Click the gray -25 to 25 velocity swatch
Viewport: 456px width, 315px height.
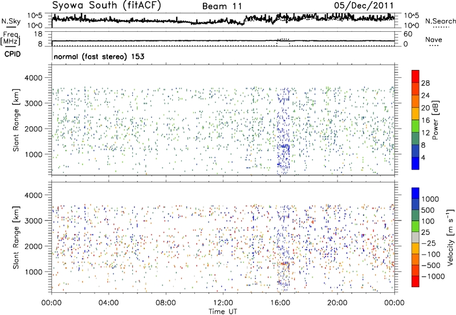pos(416,237)
